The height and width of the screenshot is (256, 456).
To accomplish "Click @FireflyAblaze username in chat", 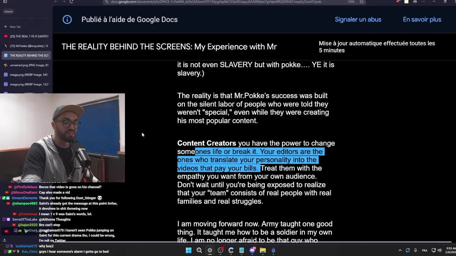I will click(x=26, y=187).
